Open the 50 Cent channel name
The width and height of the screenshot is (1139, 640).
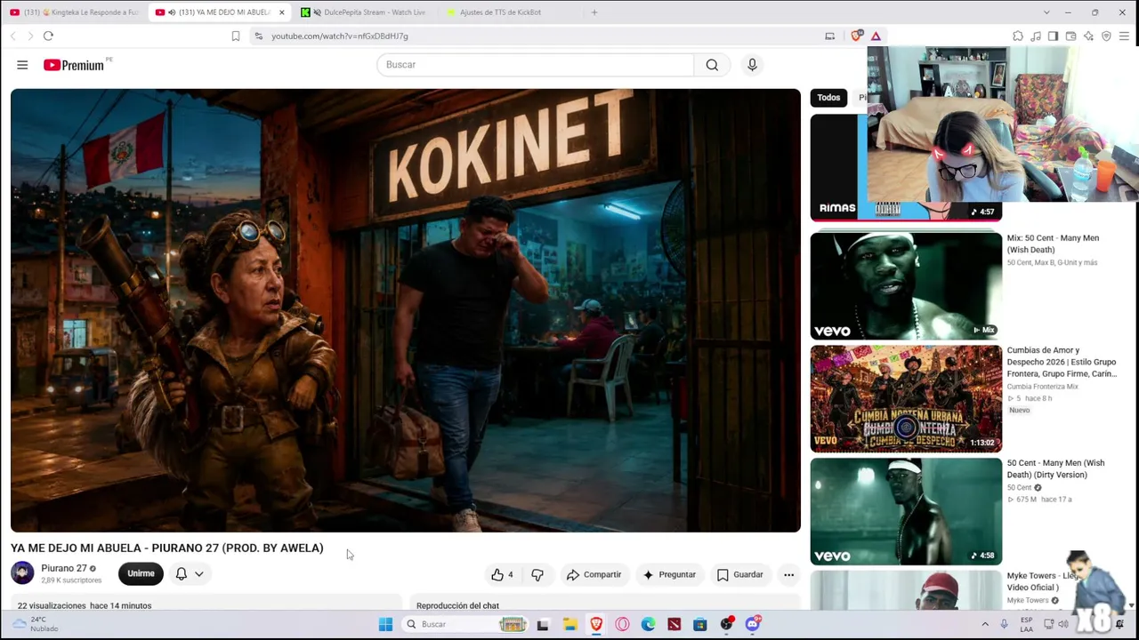tap(1020, 488)
